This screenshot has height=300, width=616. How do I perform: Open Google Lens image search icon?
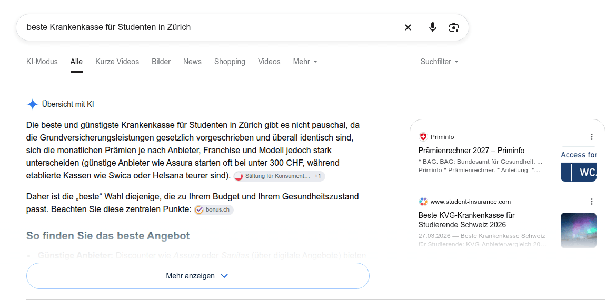[x=454, y=27]
